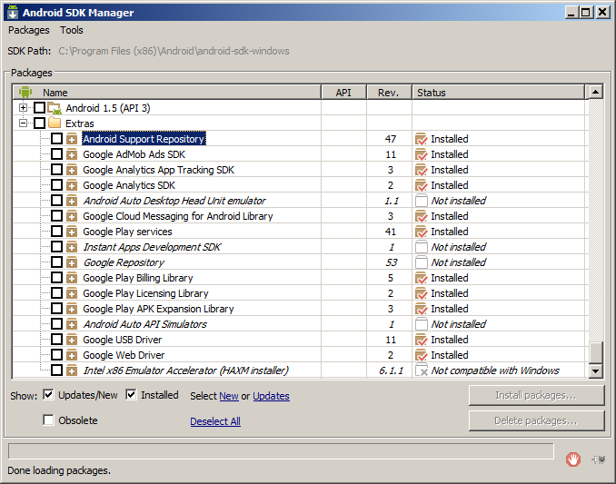Click the loading progress bar
The width and height of the screenshot is (616, 484).
coord(281,451)
